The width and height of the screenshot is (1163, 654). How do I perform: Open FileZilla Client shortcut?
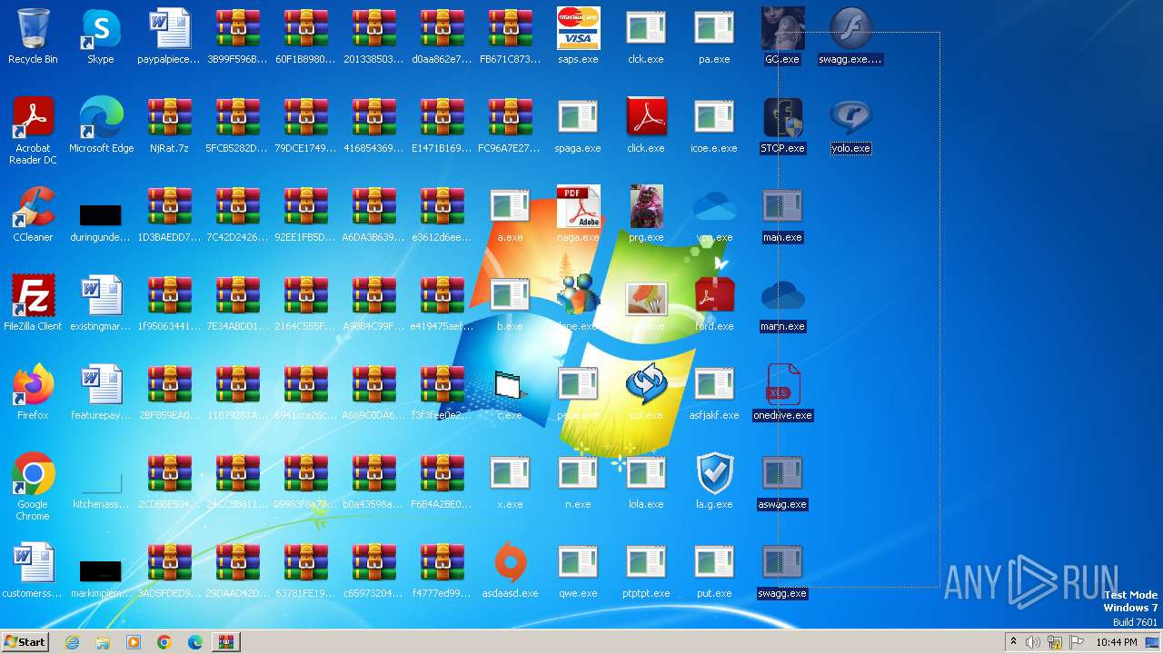(33, 303)
